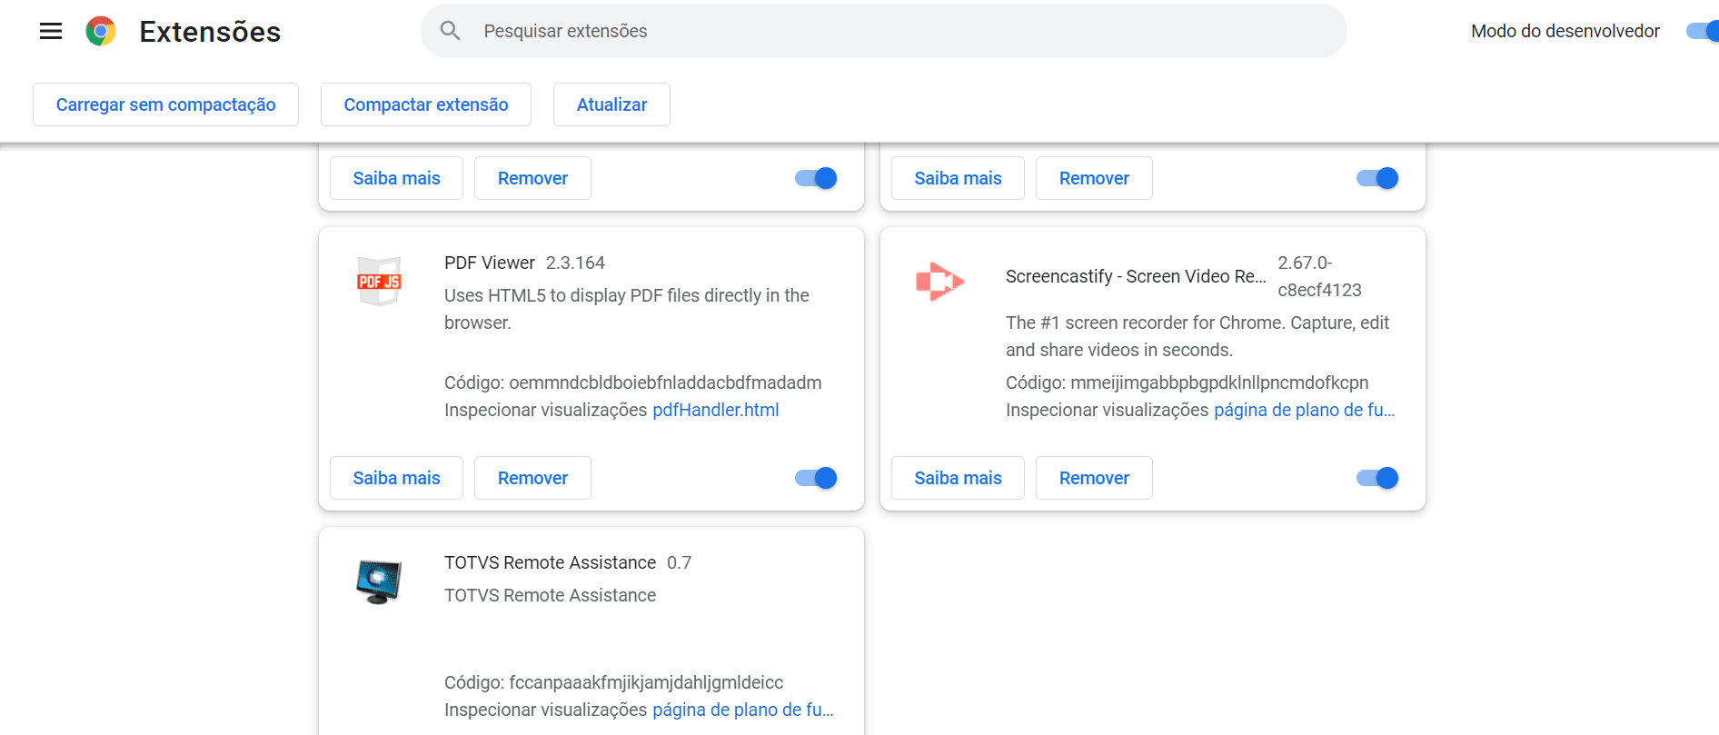Click PDF Viewer version 2.3.164
The height and width of the screenshot is (735, 1719).
tap(575, 263)
